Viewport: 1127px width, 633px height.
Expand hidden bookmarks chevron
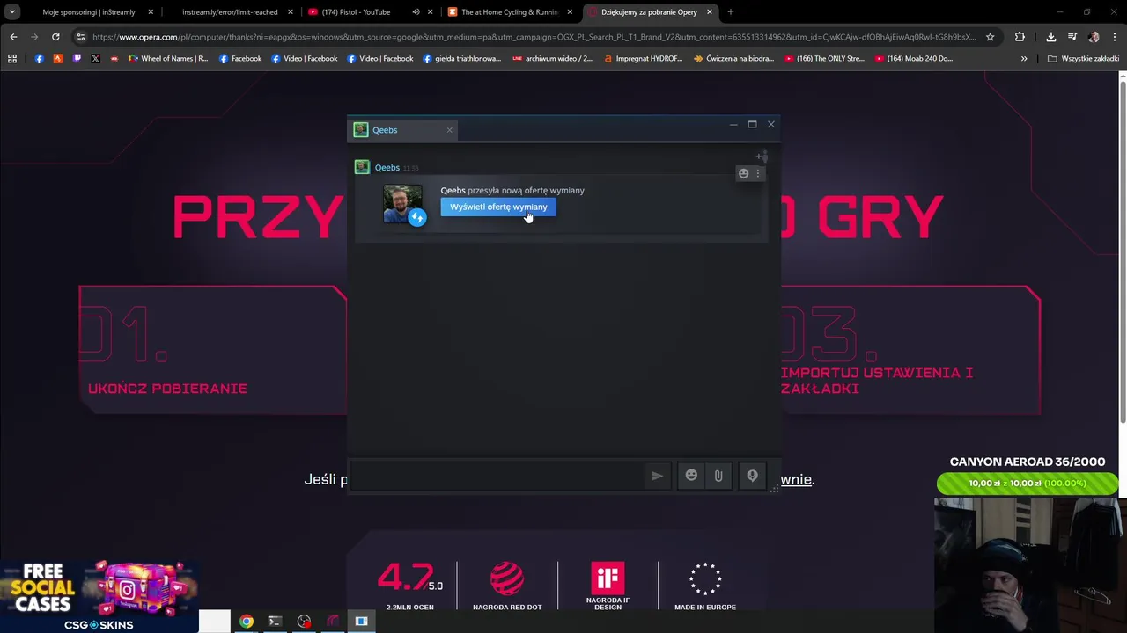(x=1024, y=59)
